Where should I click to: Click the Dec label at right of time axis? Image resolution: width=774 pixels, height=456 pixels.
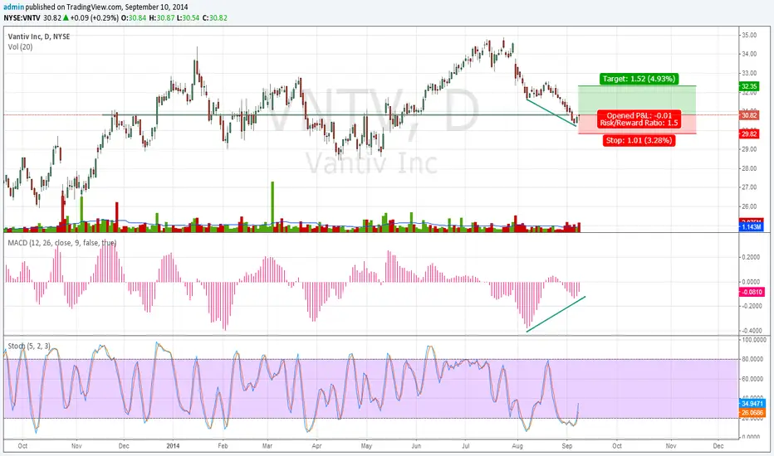pyautogui.click(x=718, y=446)
